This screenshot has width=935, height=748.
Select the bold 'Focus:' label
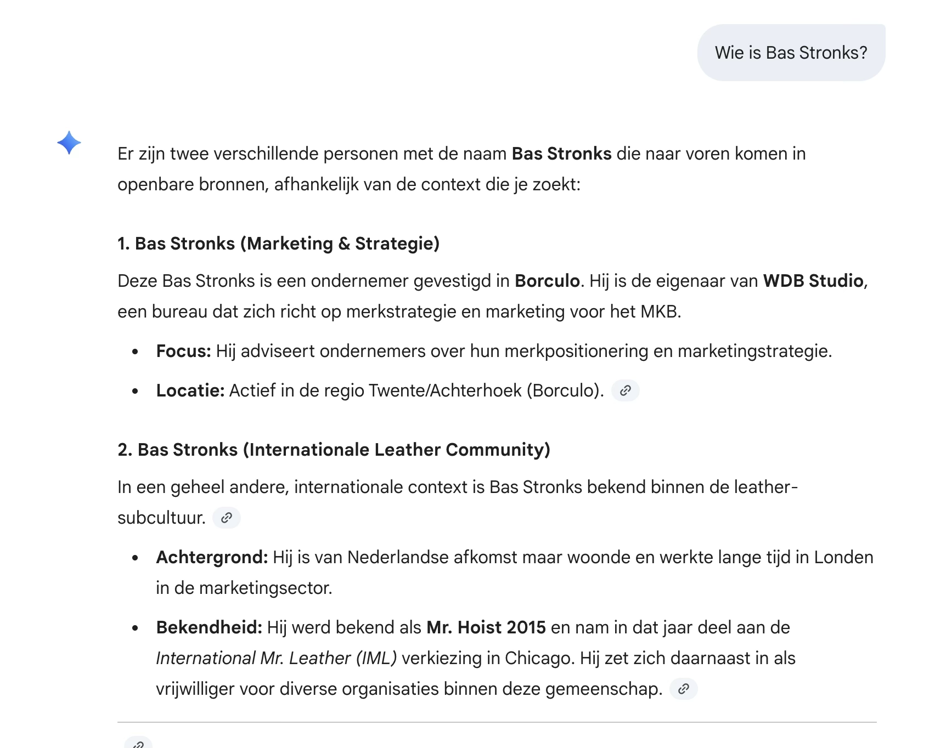(183, 352)
